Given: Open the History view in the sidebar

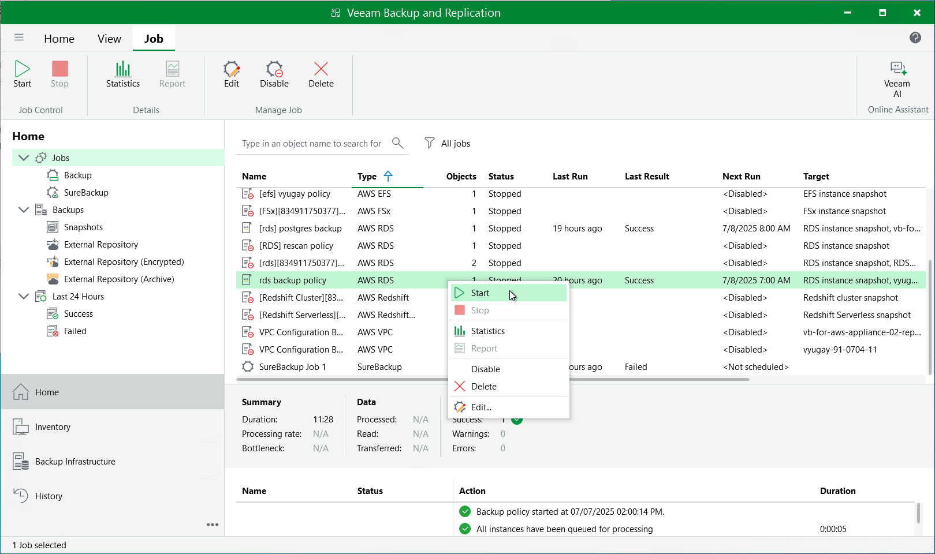Looking at the screenshot, I should 49,496.
